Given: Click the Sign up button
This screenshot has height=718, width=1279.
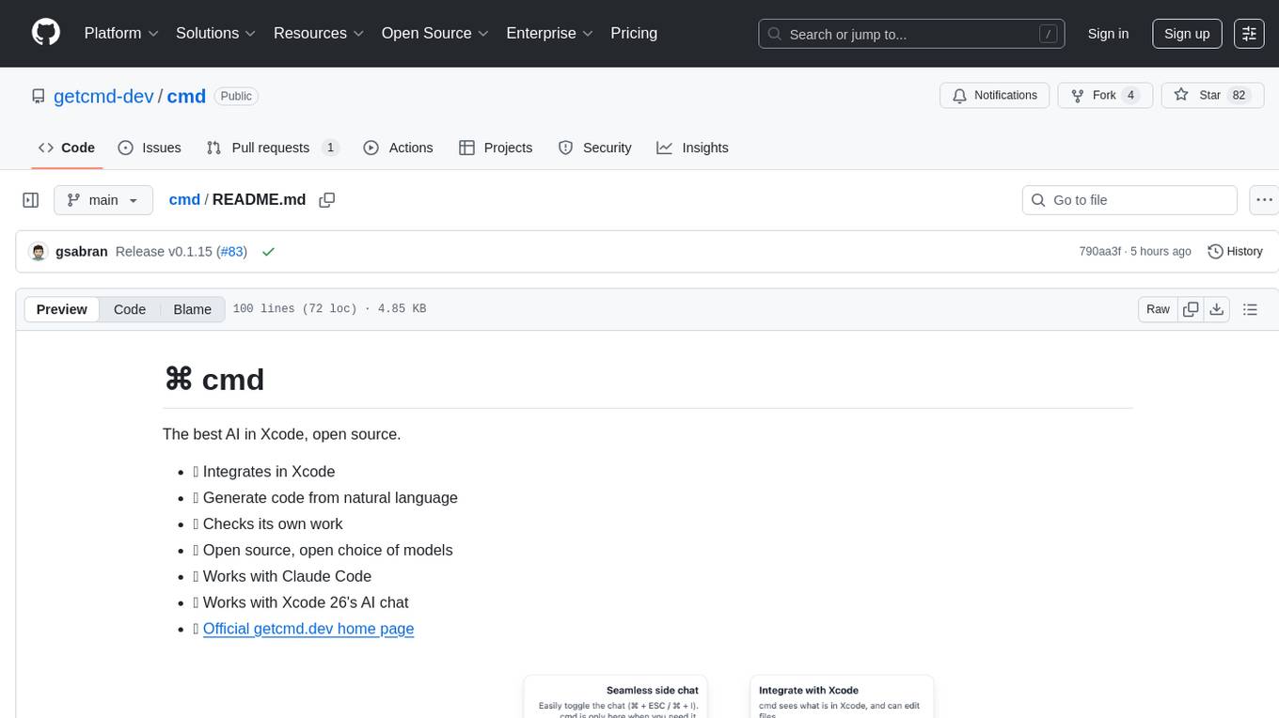Looking at the screenshot, I should [x=1187, y=33].
